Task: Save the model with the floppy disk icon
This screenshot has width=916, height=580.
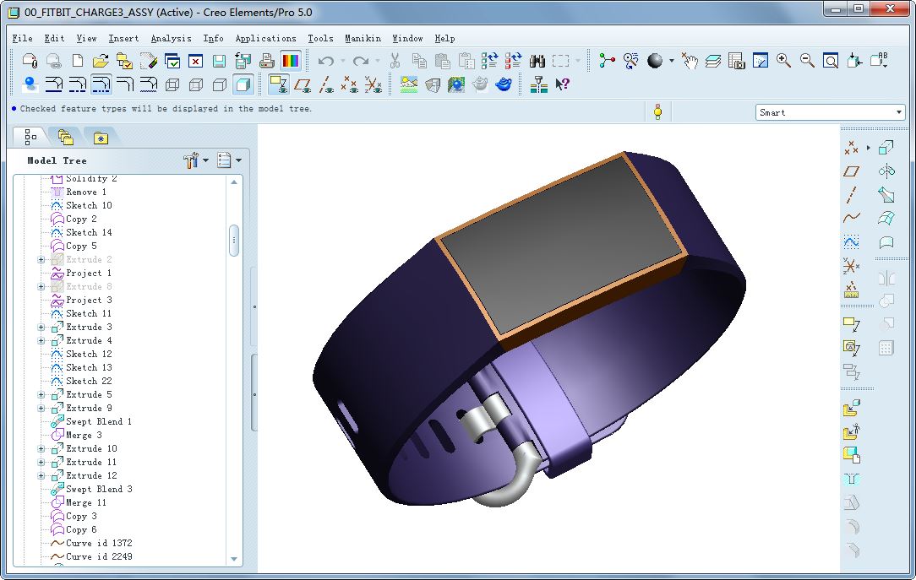Action: click(219, 61)
